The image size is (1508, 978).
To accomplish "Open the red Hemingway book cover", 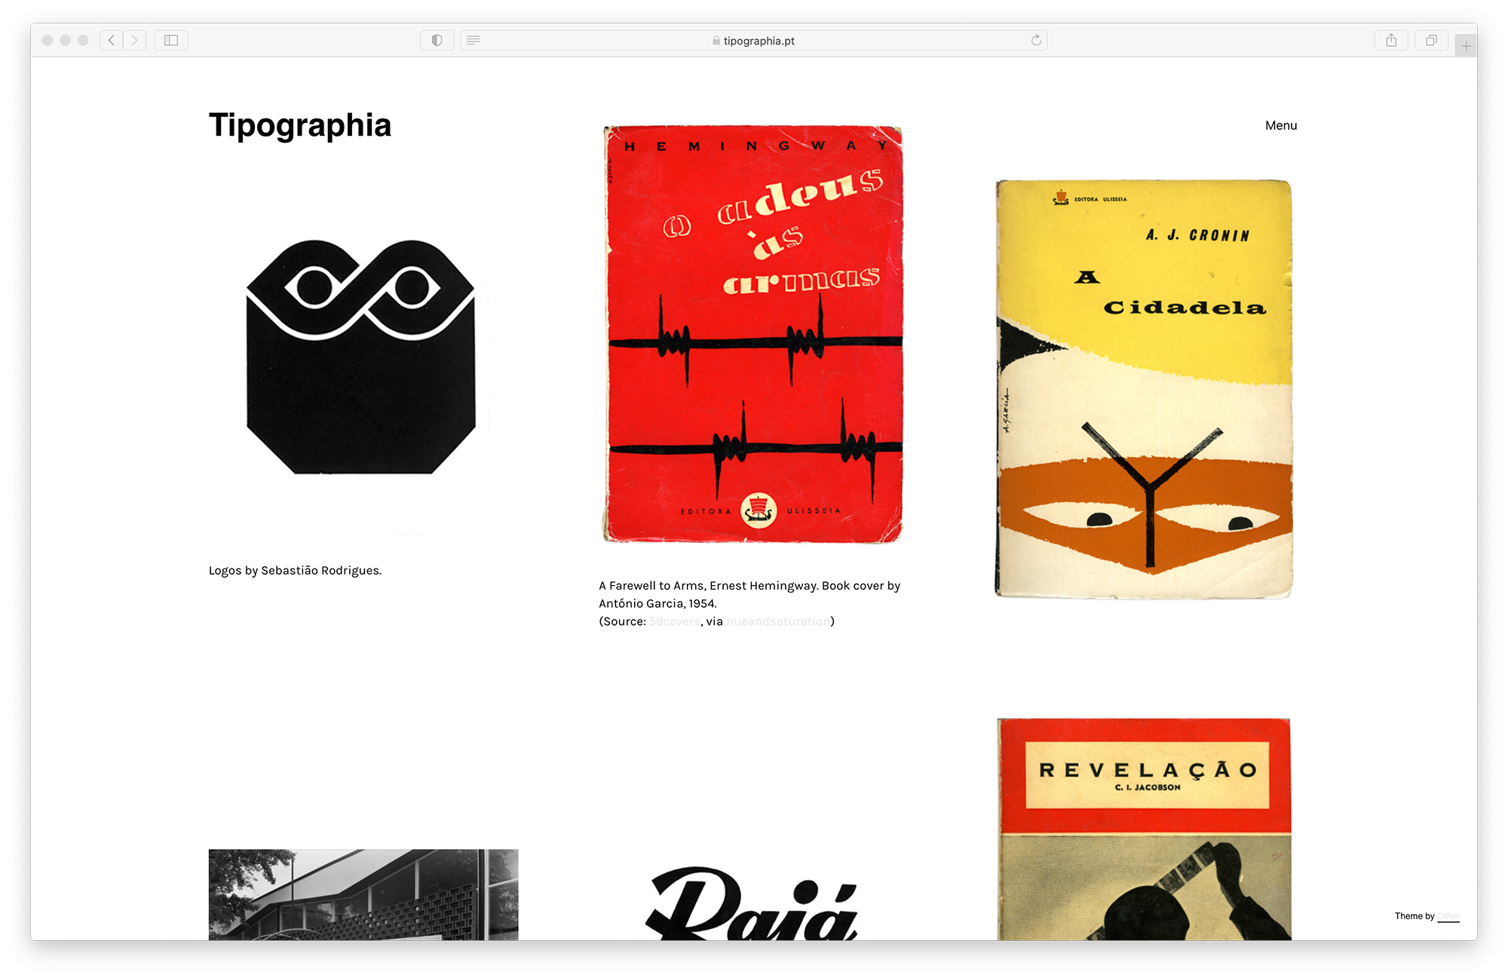I will (752, 334).
